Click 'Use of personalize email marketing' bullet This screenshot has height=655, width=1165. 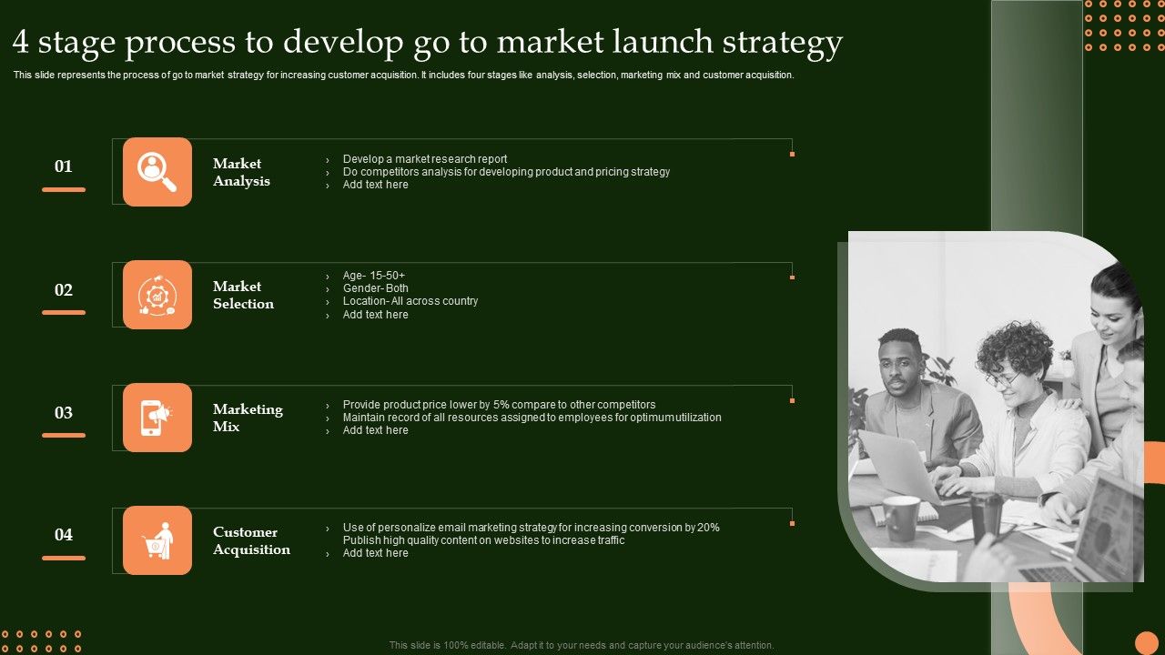pyautogui.click(x=531, y=527)
